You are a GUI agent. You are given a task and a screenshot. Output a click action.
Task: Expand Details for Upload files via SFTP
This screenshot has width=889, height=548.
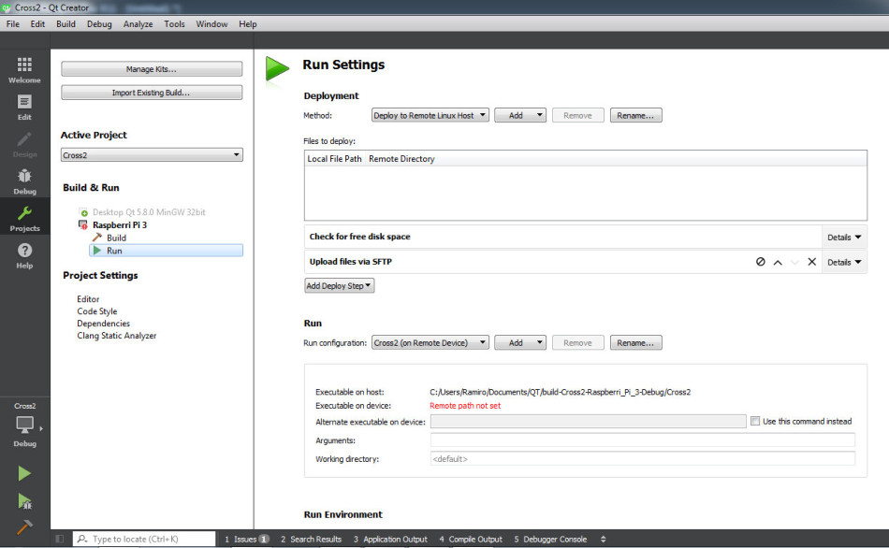coord(844,262)
